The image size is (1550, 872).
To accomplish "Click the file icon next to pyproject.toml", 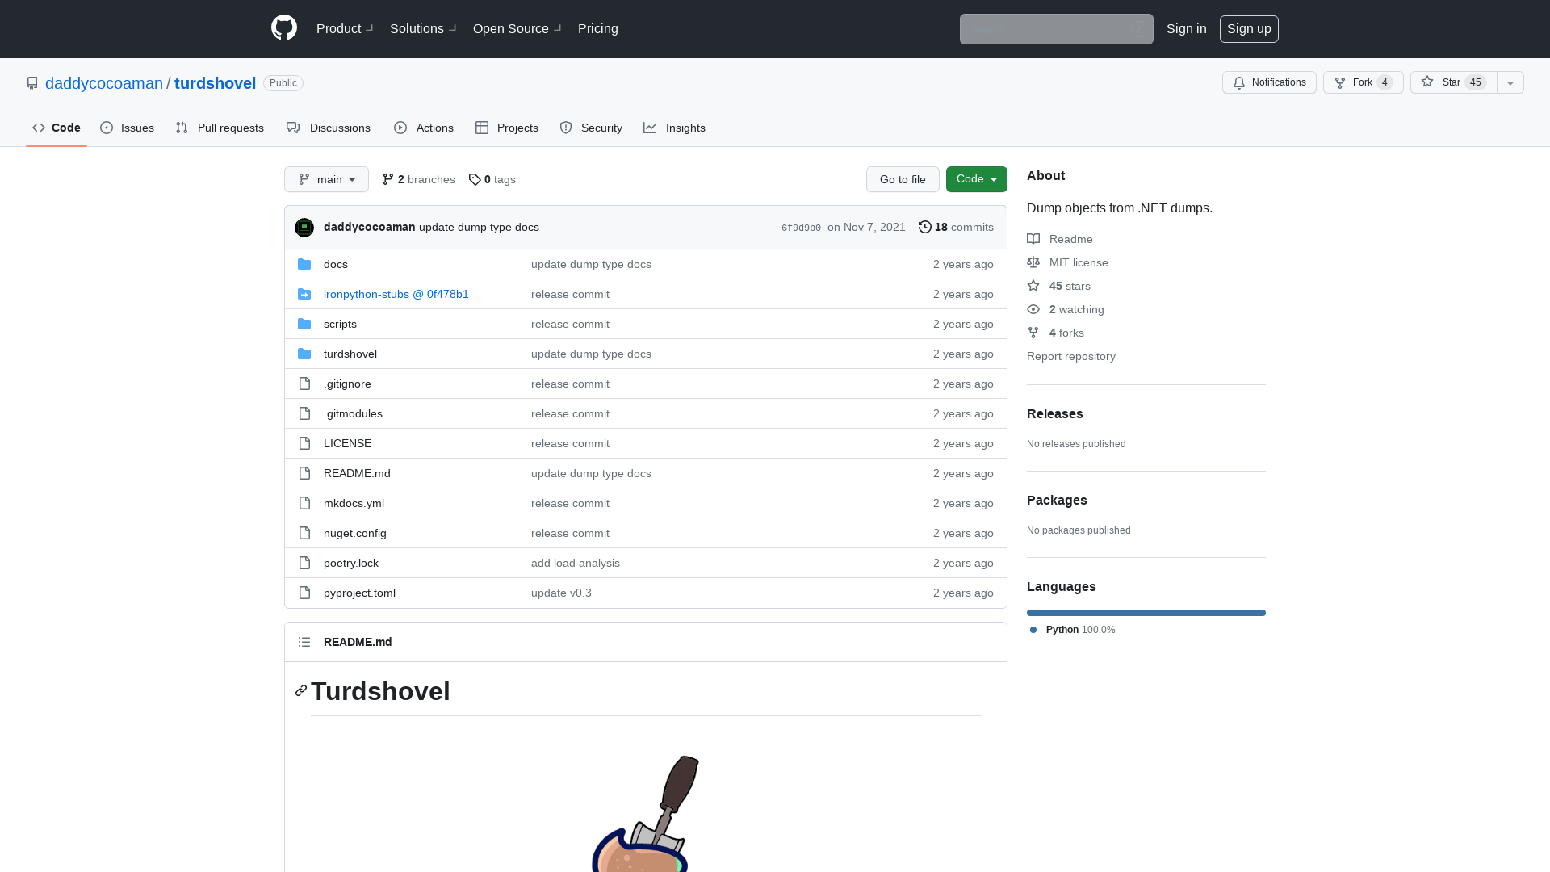I will coord(304,593).
